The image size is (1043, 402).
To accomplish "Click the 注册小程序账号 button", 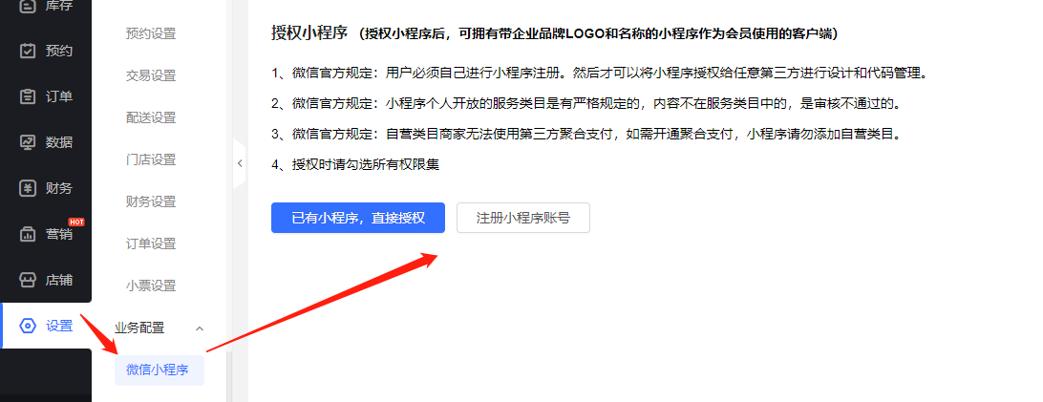I will tap(523, 218).
